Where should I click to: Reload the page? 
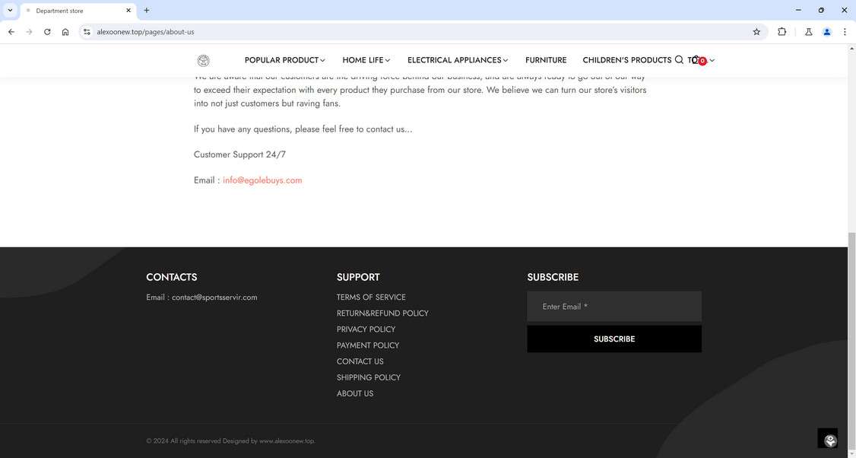click(x=47, y=32)
